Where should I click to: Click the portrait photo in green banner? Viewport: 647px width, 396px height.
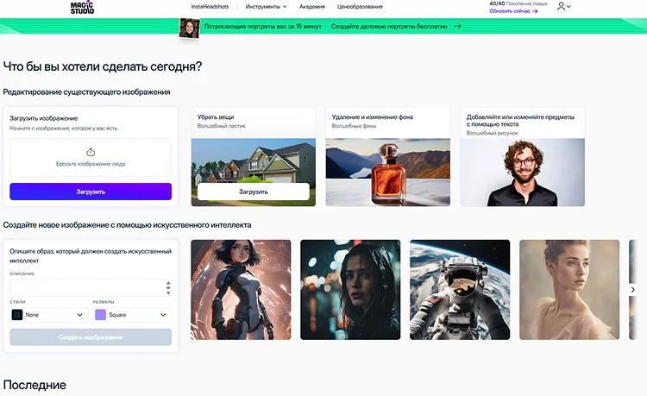[x=190, y=28]
